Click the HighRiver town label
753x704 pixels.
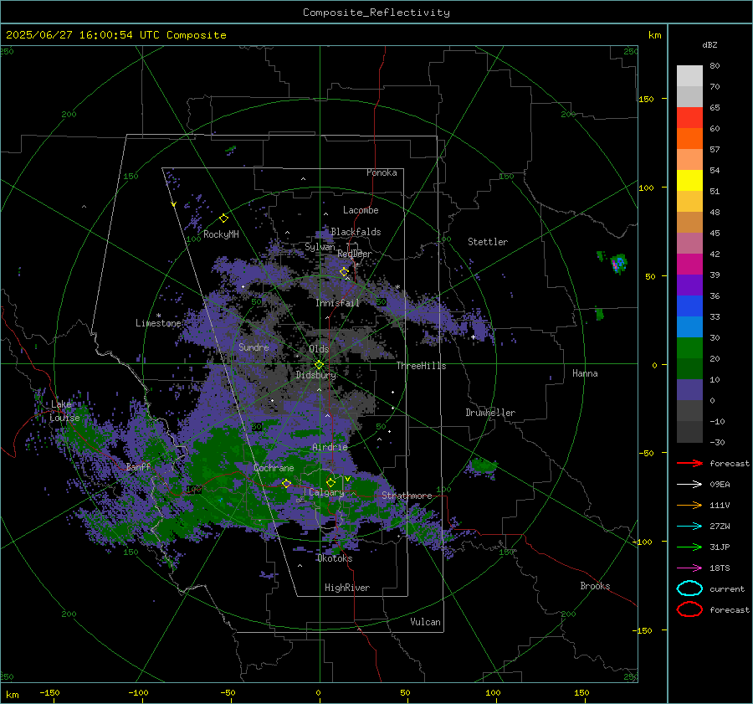tap(347, 588)
